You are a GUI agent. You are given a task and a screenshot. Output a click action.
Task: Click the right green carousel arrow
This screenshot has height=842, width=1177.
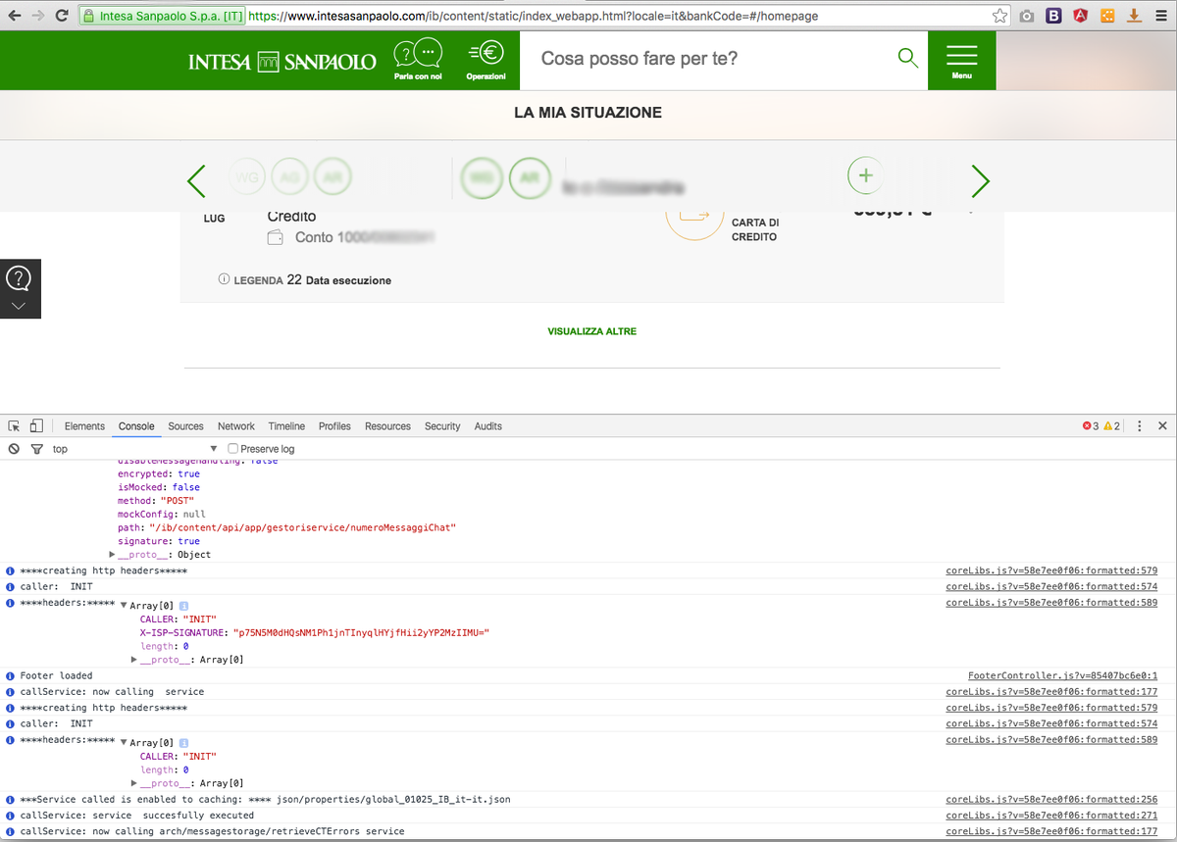(980, 181)
